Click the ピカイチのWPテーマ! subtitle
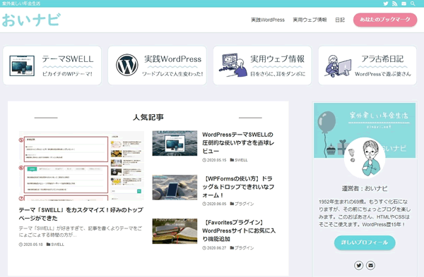424x277 pixels. [67, 74]
